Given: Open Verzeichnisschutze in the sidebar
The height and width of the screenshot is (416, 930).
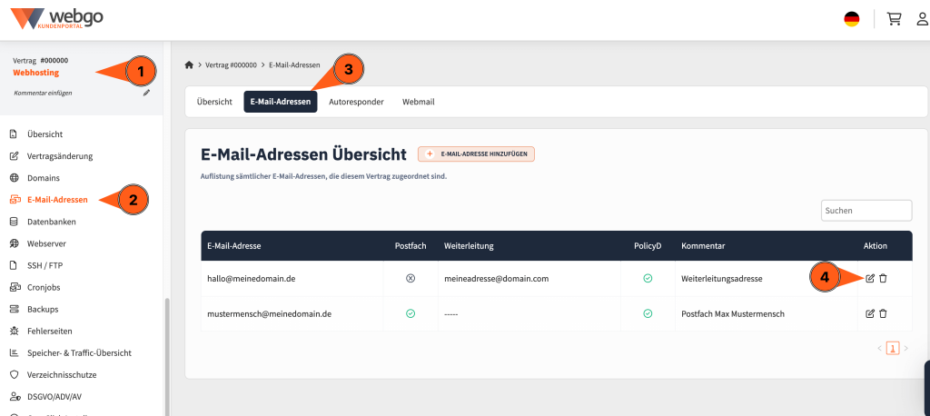Looking at the screenshot, I should pos(62,374).
